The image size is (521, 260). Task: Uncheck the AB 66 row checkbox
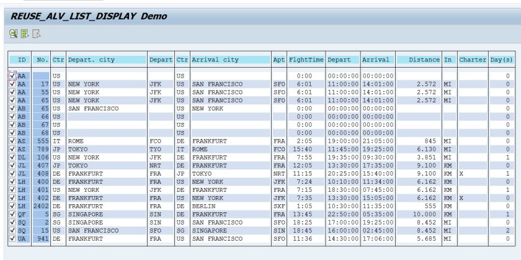12,117
